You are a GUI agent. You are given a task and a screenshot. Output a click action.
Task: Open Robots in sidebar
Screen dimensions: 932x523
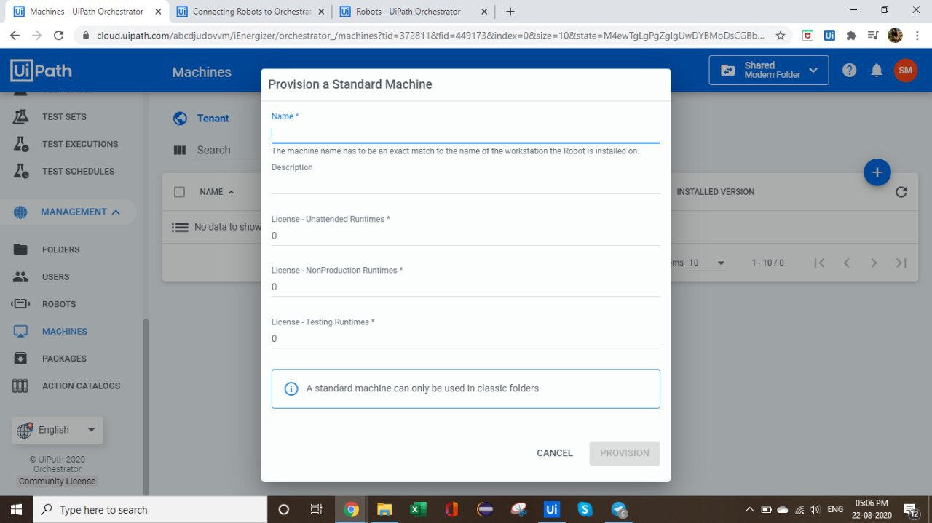point(59,304)
